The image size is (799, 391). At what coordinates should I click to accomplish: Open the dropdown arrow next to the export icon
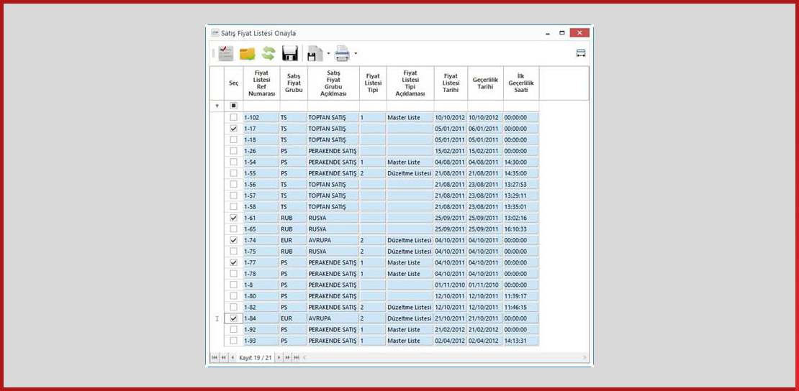tap(329, 53)
